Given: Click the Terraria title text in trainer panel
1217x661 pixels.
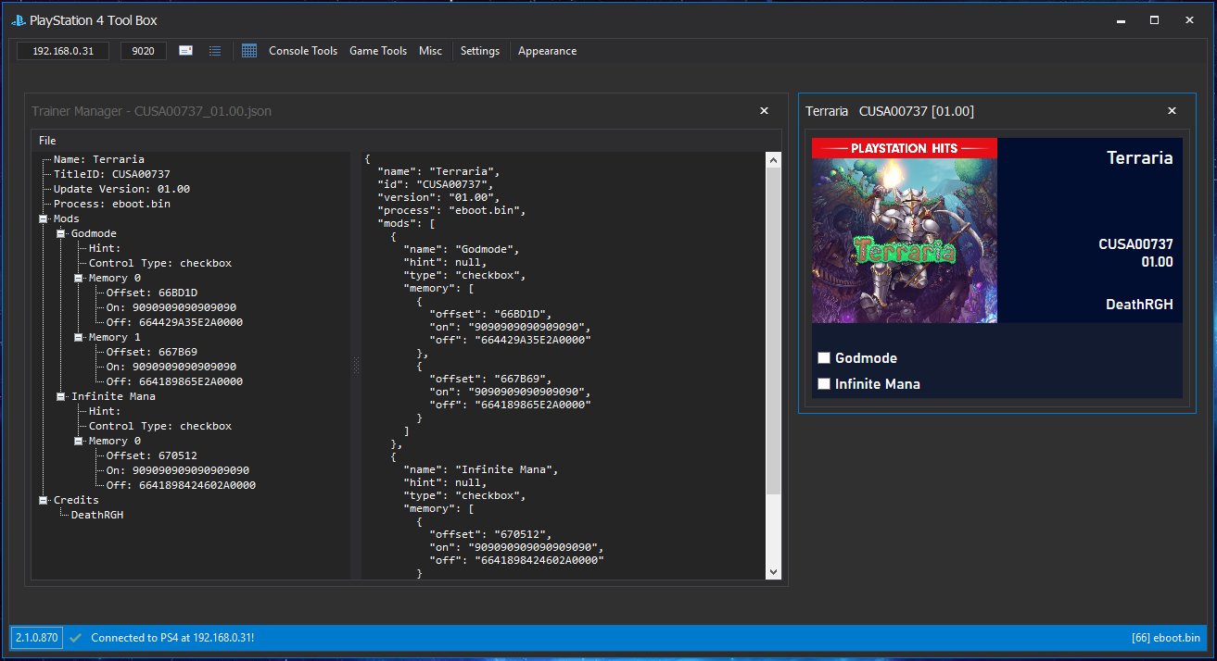Looking at the screenshot, I should 1139,157.
